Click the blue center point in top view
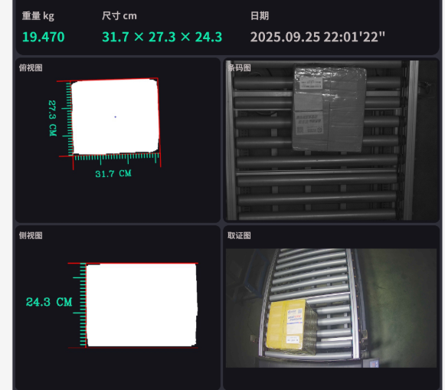Image resolution: width=445 pixels, height=390 pixels. (x=115, y=117)
